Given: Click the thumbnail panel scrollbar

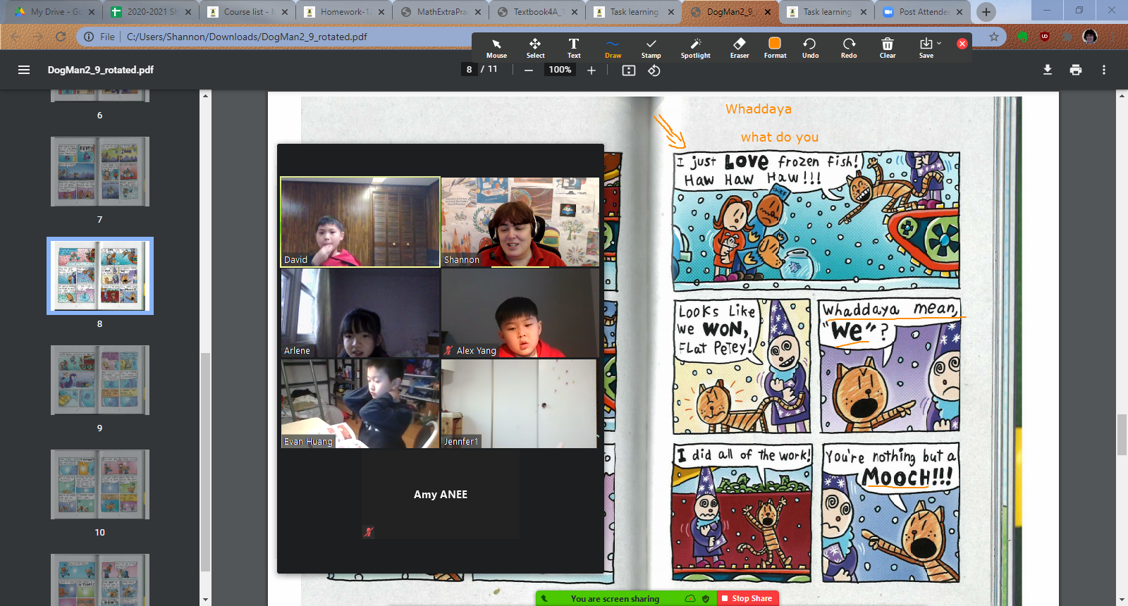Looking at the screenshot, I should [x=205, y=462].
